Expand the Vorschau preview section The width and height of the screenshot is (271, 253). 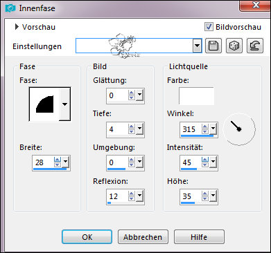[17, 27]
